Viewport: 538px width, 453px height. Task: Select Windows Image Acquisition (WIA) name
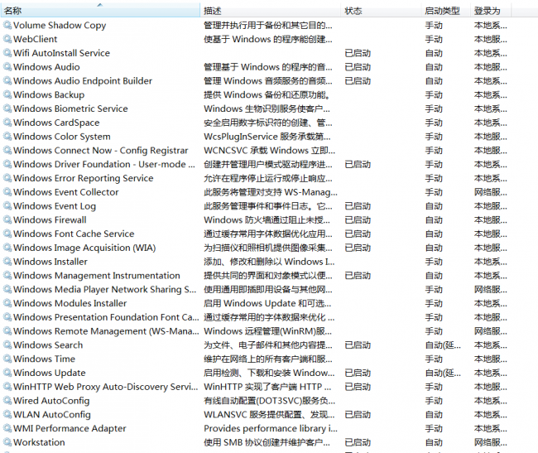84,248
